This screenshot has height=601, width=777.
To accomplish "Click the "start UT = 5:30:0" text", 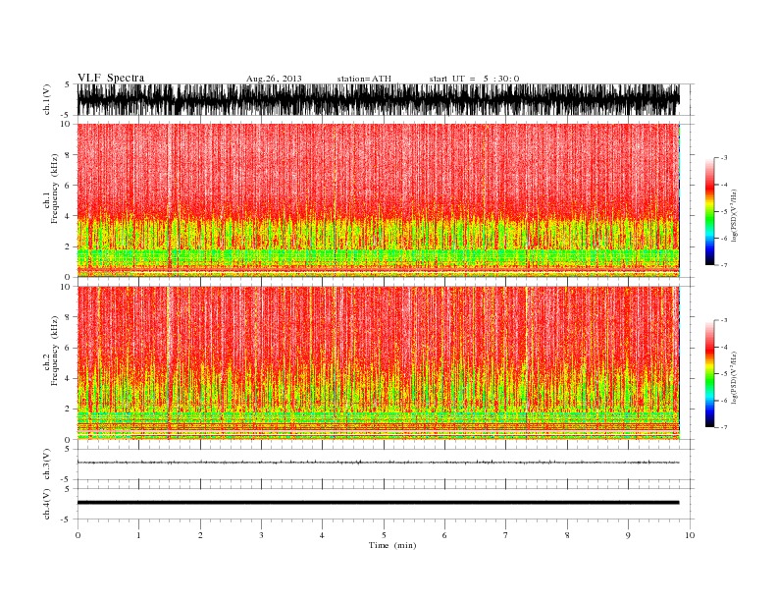I will point(474,79).
